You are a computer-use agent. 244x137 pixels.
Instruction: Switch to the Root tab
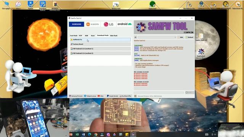(93, 35)
